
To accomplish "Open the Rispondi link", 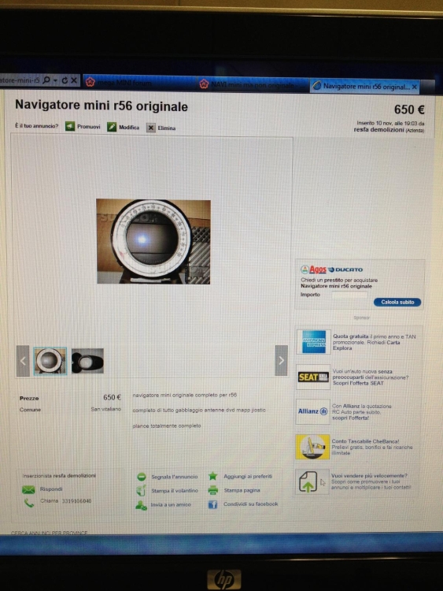I will point(51,489).
